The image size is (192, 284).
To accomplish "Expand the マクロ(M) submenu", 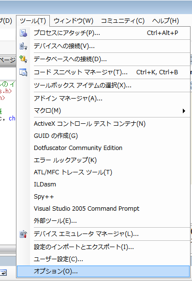I will pyautogui.click(x=103, y=111).
